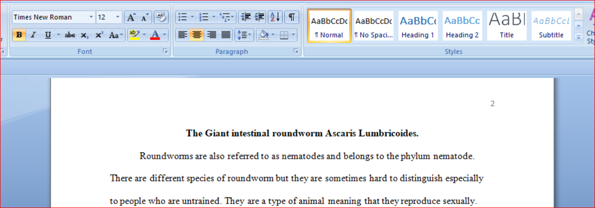Apply the Heading 2 style
This screenshot has height=208, width=595.
coord(462,26)
